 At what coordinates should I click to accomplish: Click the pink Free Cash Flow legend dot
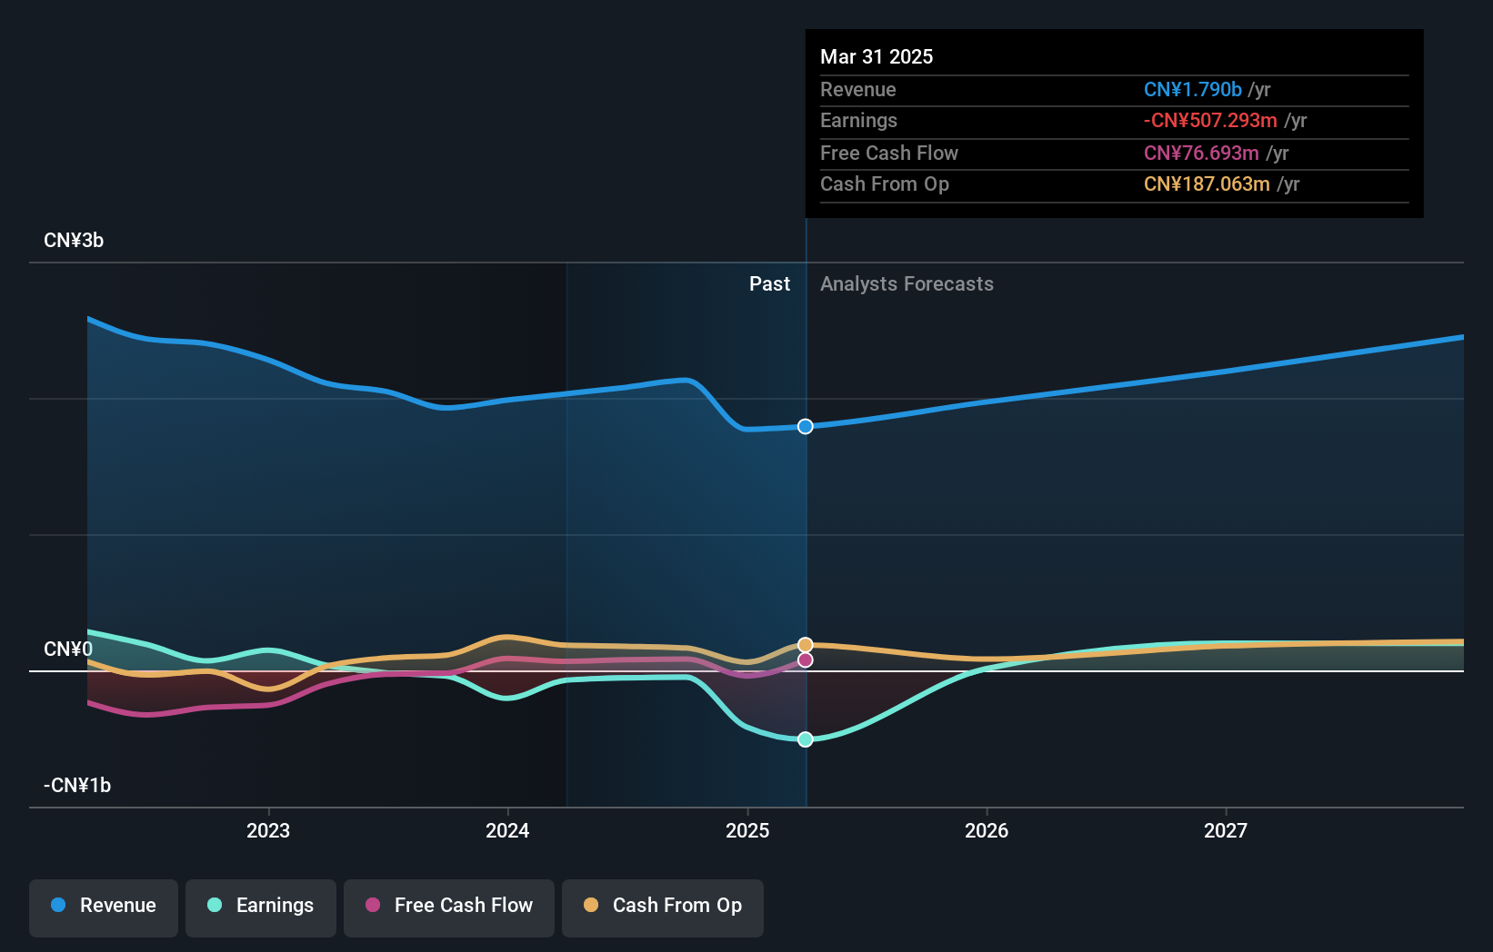[373, 905]
